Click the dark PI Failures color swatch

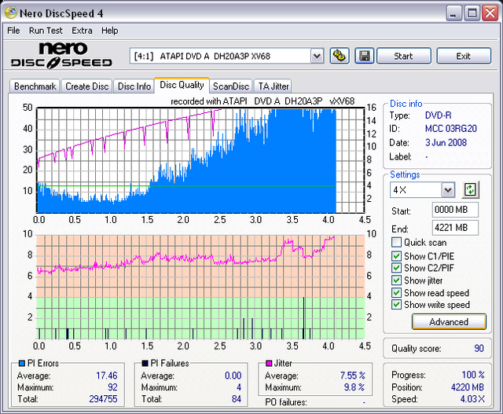tap(145, 364)
